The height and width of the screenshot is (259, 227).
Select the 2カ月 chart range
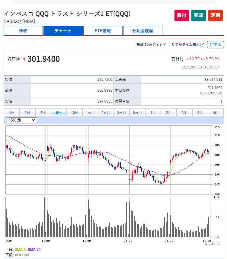coord(106,113)
